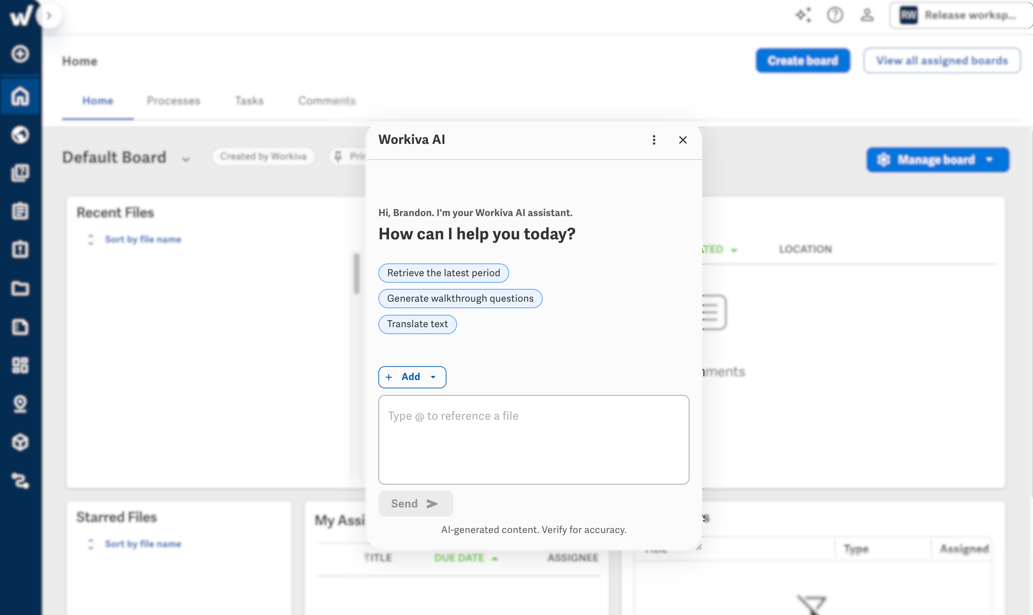The height and width of the screenshot is (615, 1033).
Task: Open the clipboard alert icon in sidebar
Action: [20, 250]
